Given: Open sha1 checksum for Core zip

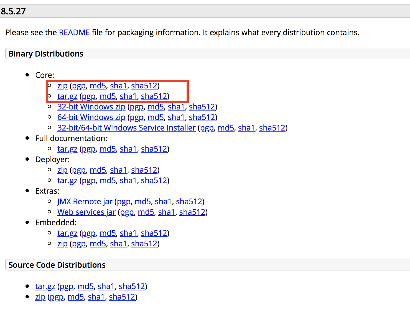Looking at the screenshot, I should click(118, 86).
